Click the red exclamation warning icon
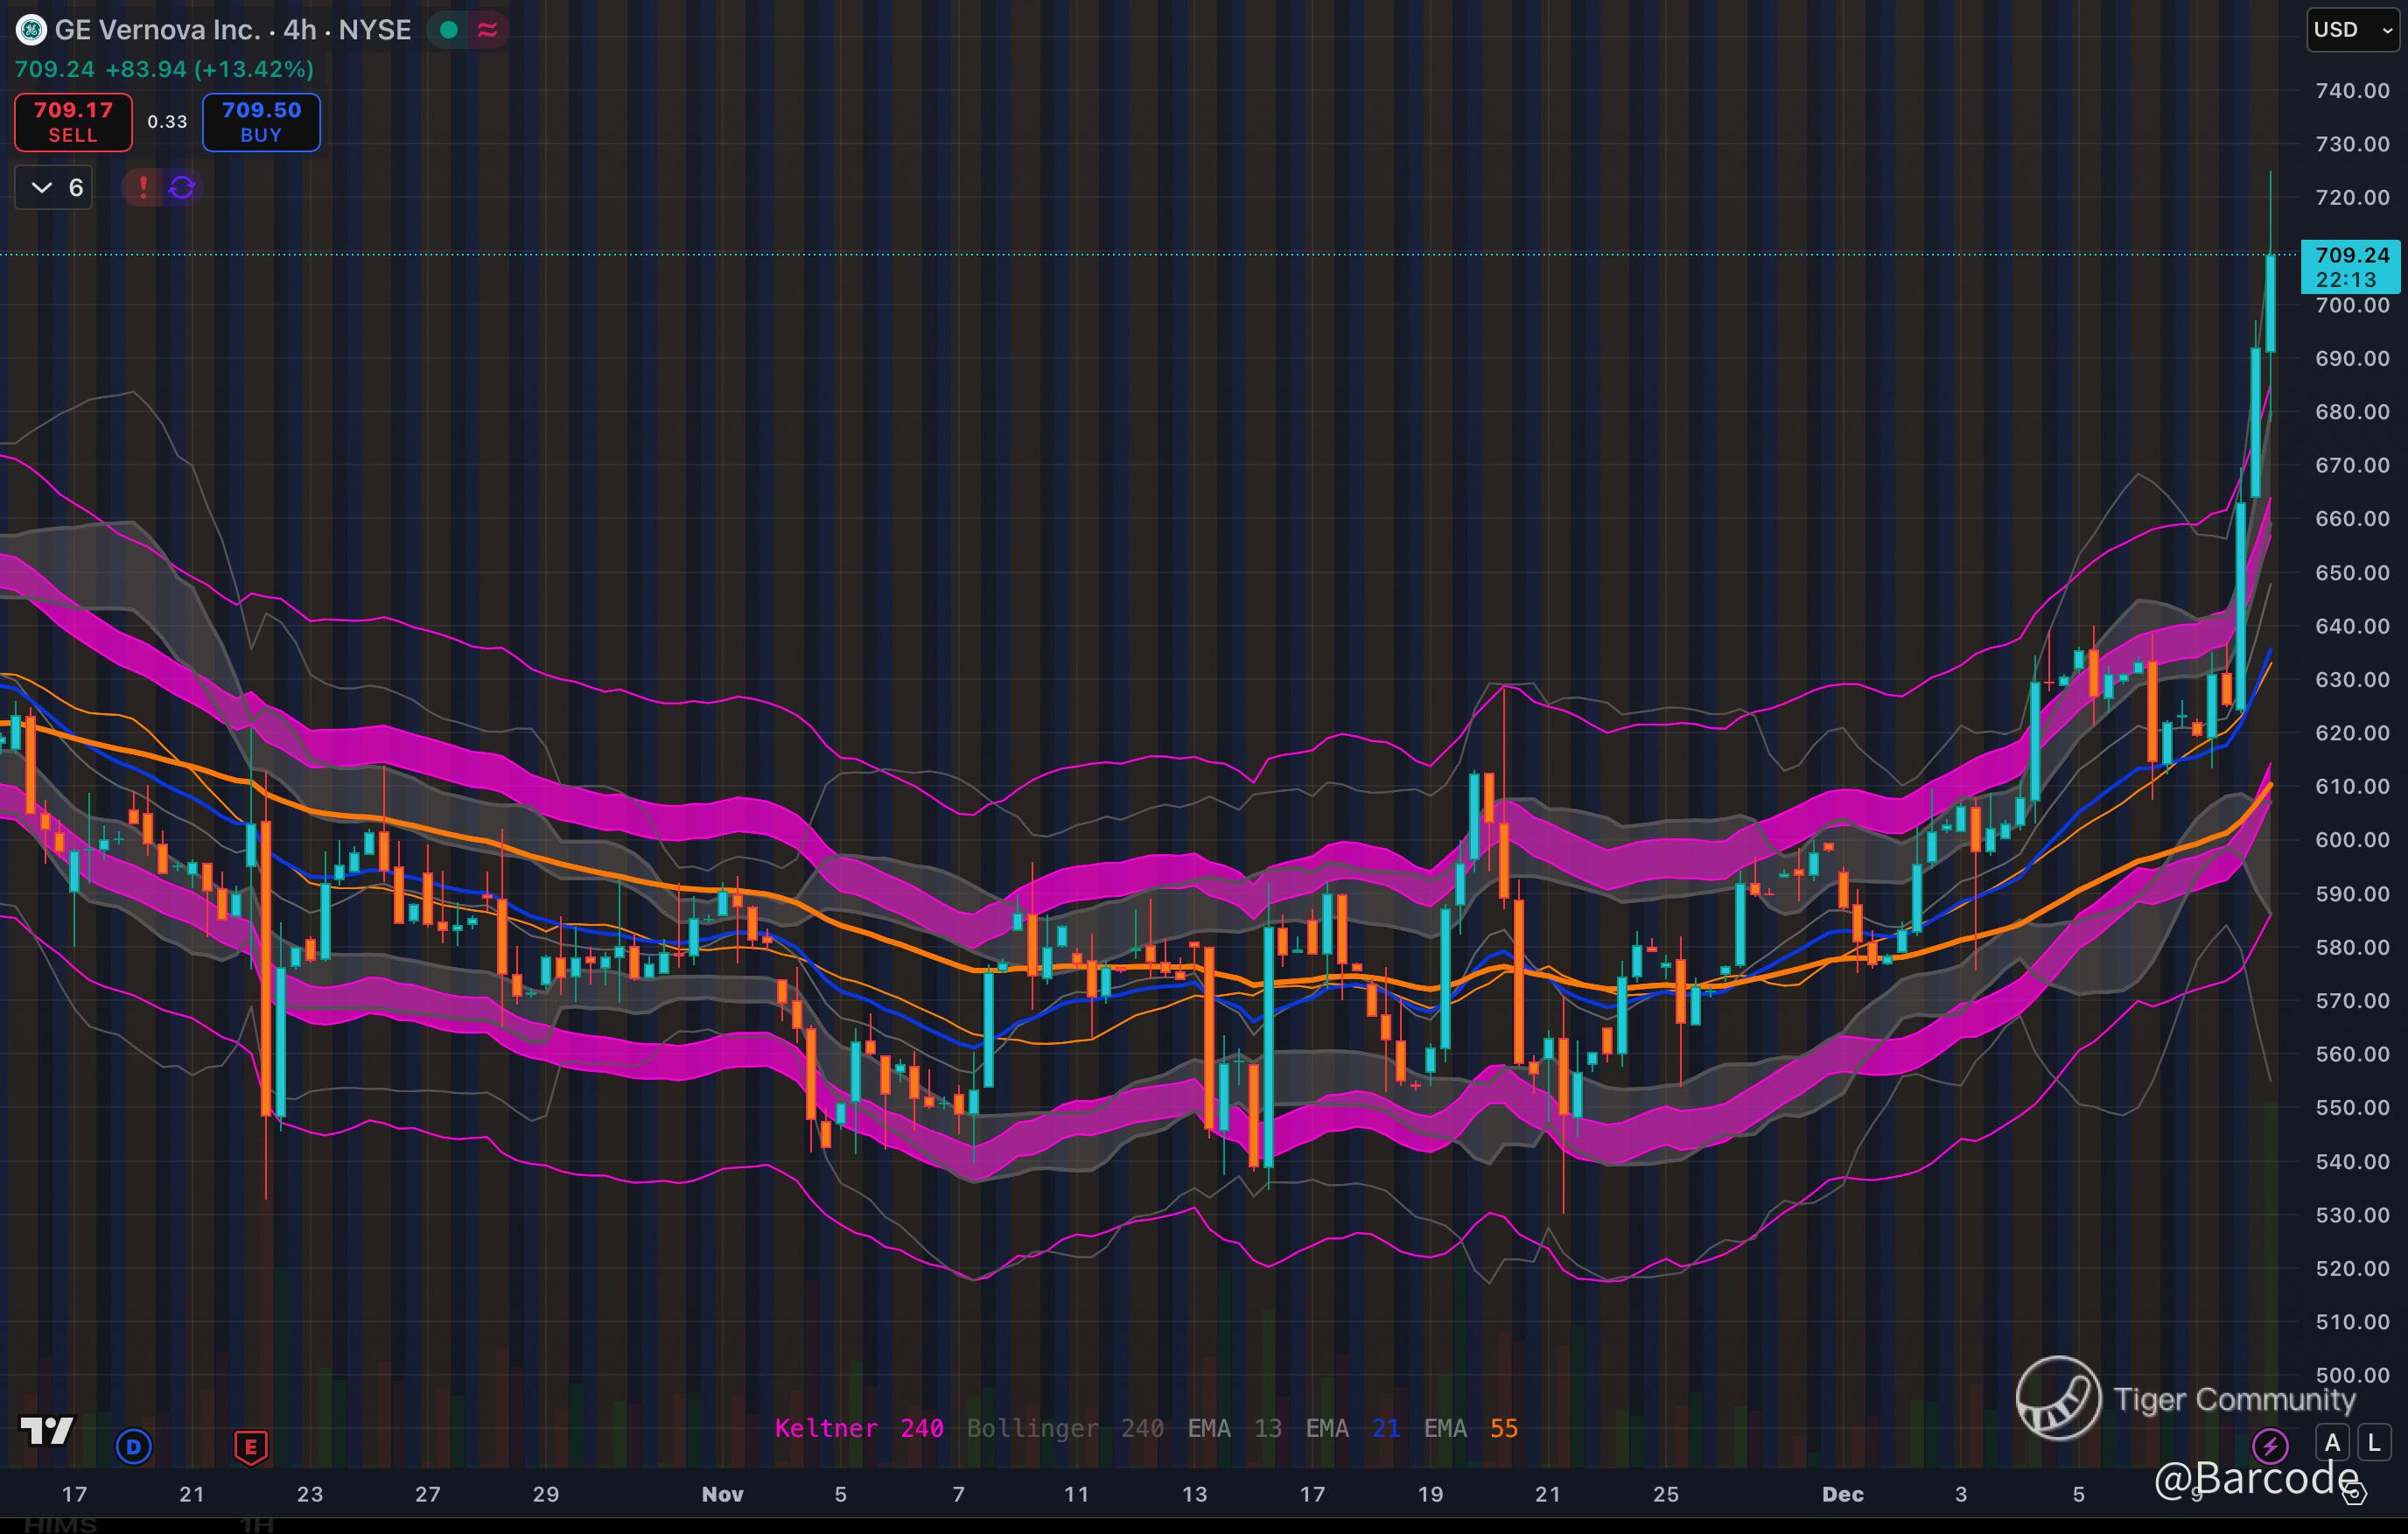2408x1534 pixels. click(143, 187)
